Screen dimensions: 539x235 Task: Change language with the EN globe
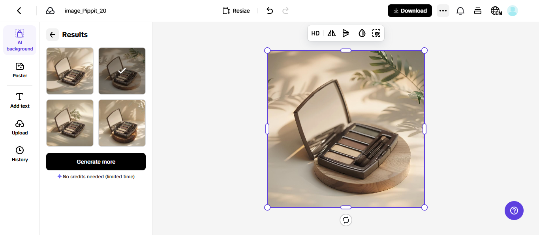point(496,11)
